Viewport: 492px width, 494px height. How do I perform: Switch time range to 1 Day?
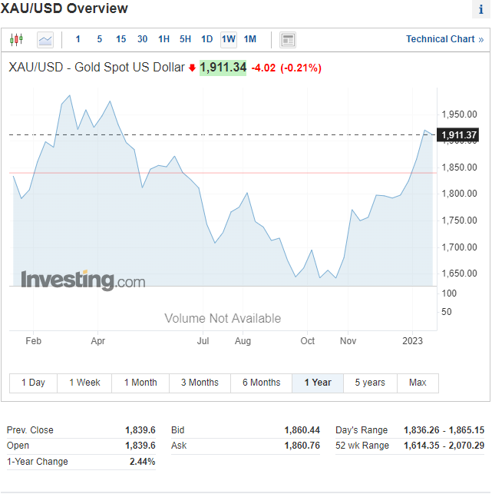33,383
